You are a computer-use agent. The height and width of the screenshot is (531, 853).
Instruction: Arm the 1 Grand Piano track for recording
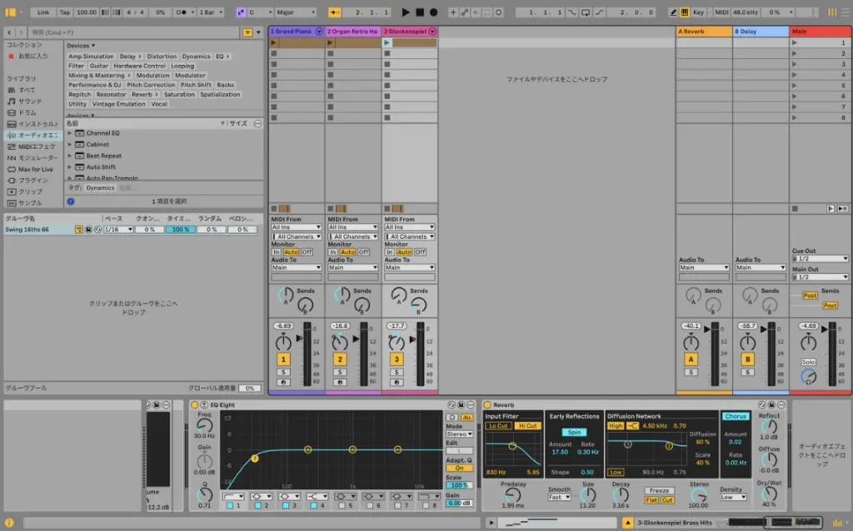[283, 382]
